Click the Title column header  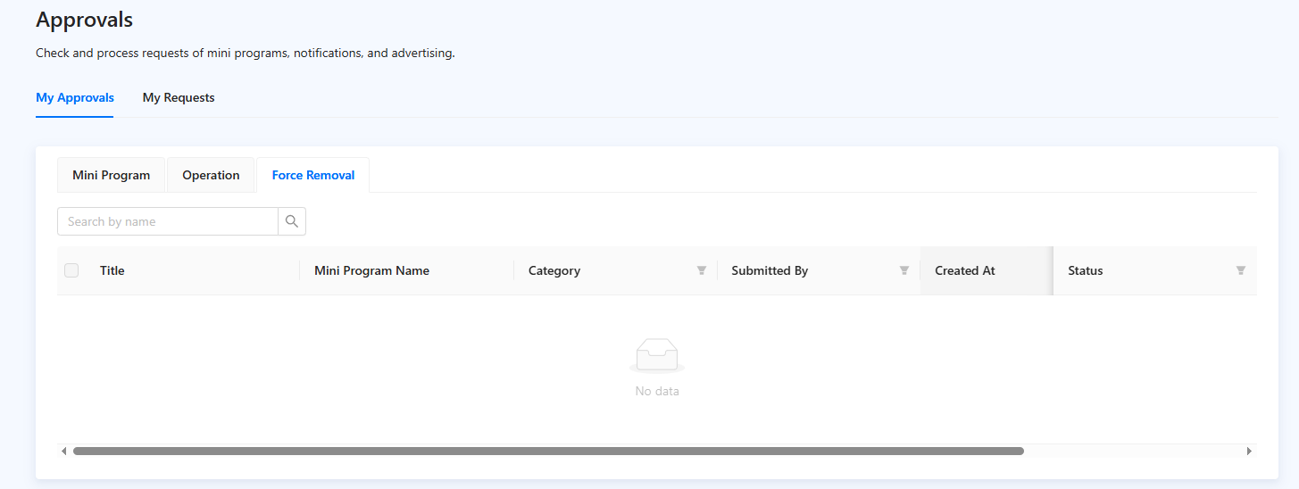[x=112, y=270]
